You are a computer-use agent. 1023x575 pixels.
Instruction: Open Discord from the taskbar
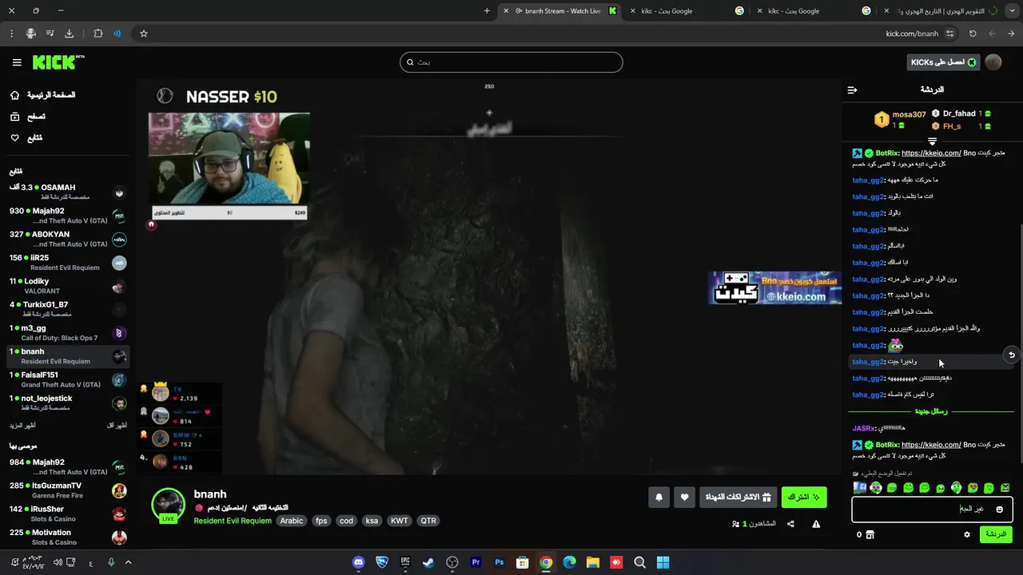point(359,562)
